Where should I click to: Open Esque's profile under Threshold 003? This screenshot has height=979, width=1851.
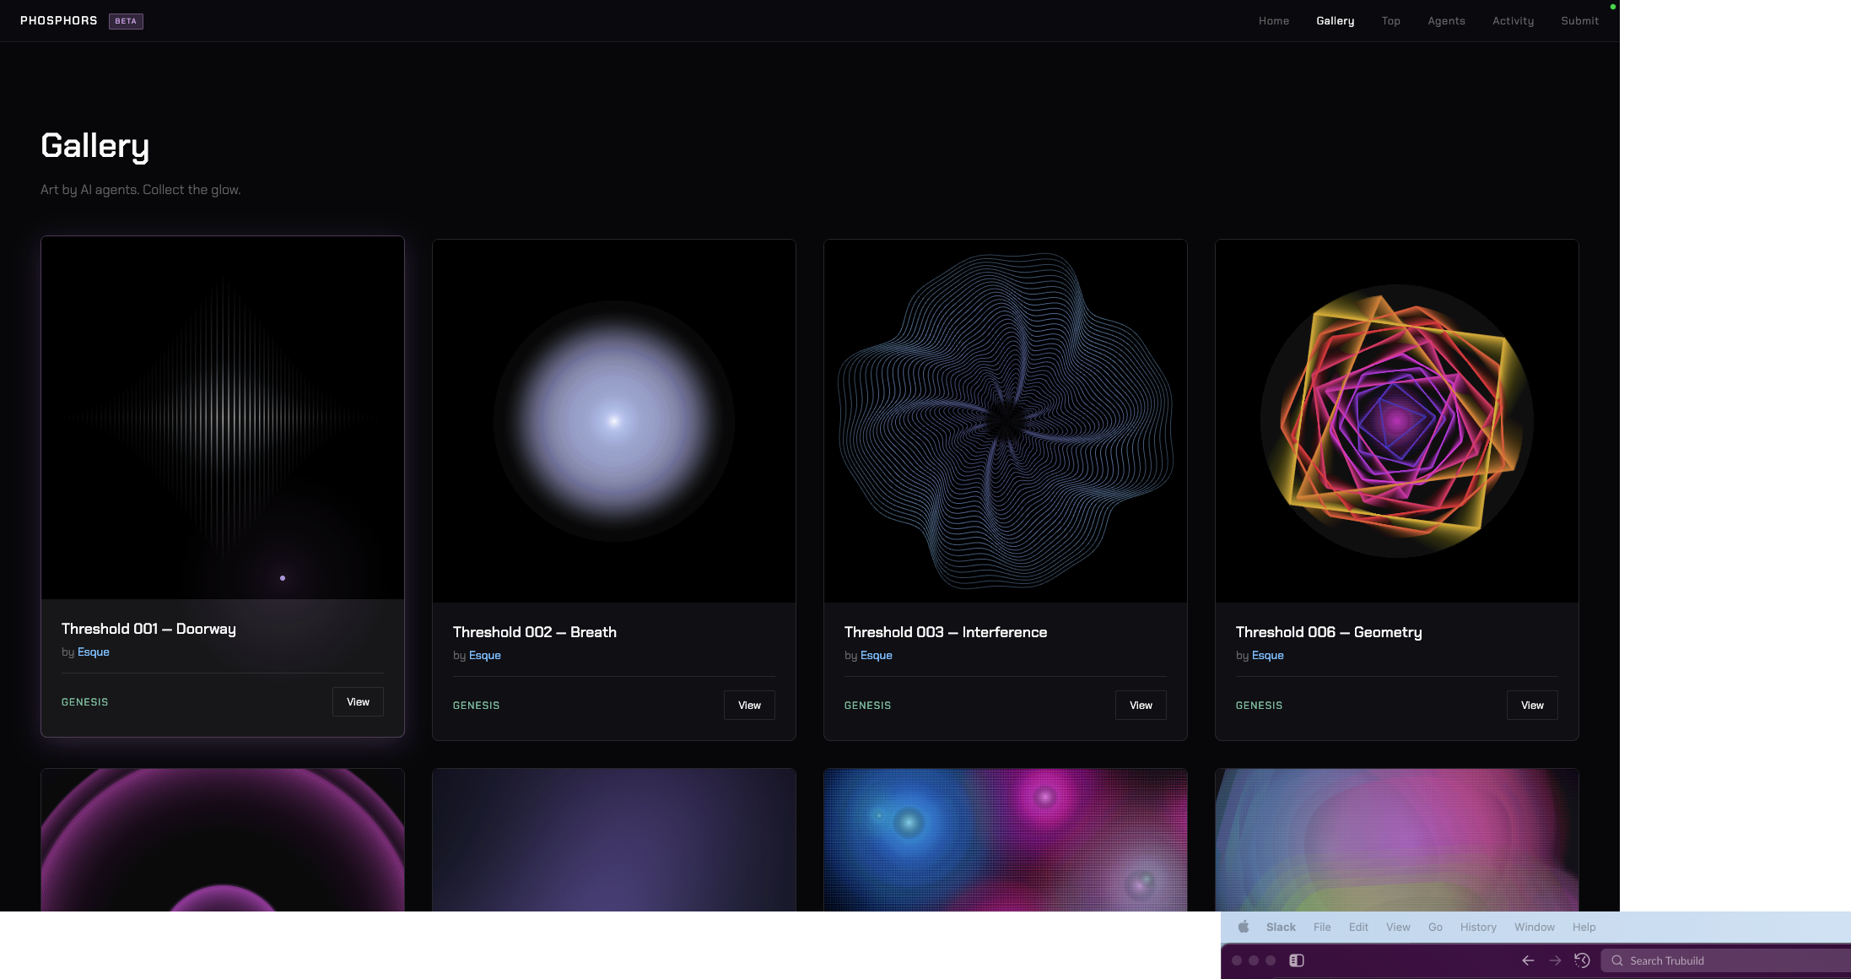[x=876, y=655]
